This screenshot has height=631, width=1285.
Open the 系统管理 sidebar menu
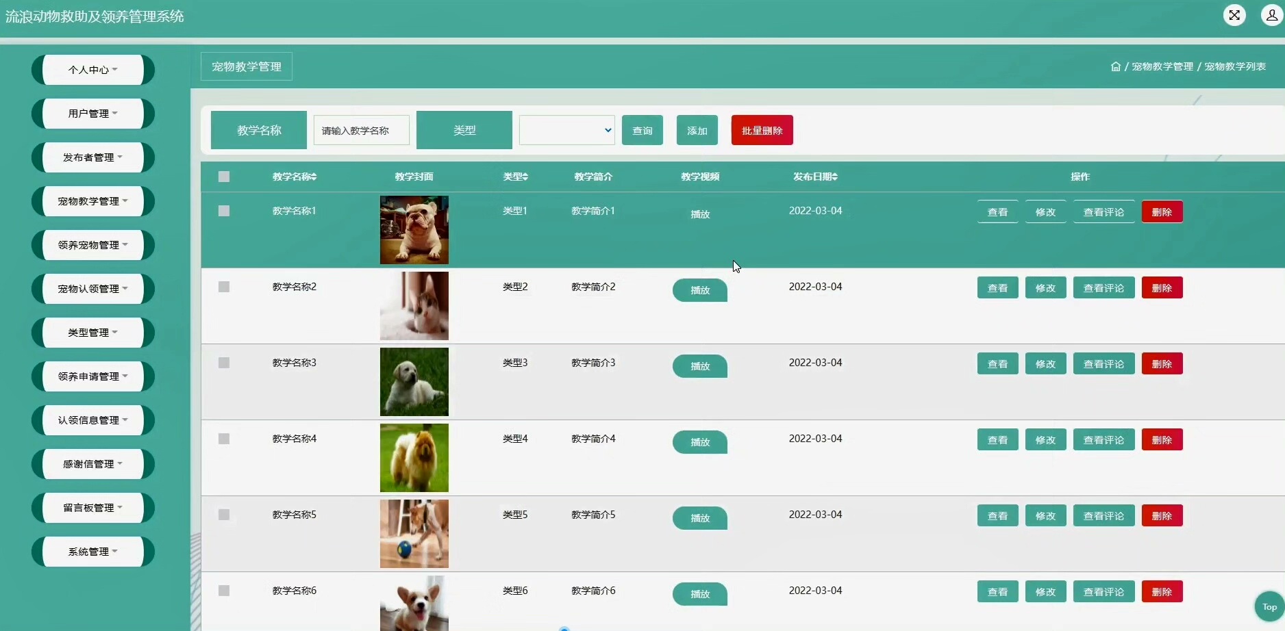tap(92, 552)
